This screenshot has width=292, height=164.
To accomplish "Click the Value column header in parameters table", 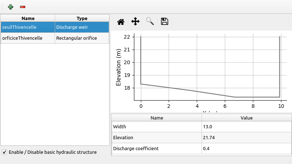I will (x=246, y=118).
